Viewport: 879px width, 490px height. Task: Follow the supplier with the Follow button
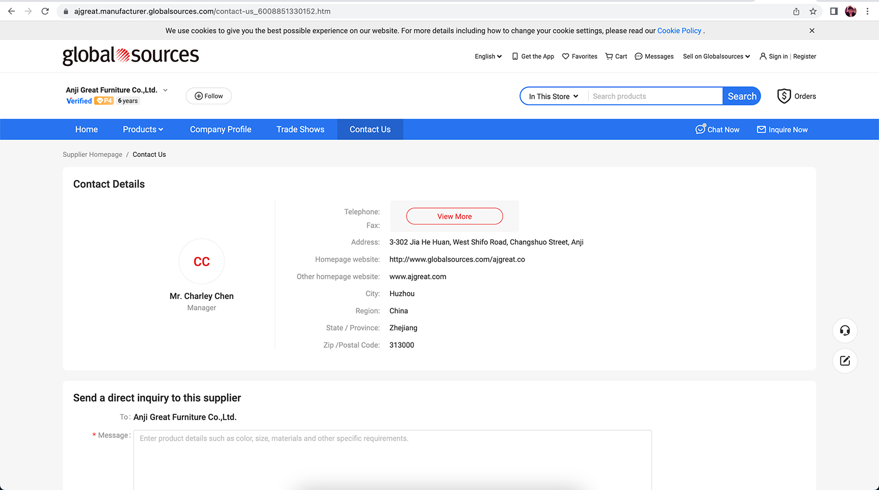tap(209, 96)
